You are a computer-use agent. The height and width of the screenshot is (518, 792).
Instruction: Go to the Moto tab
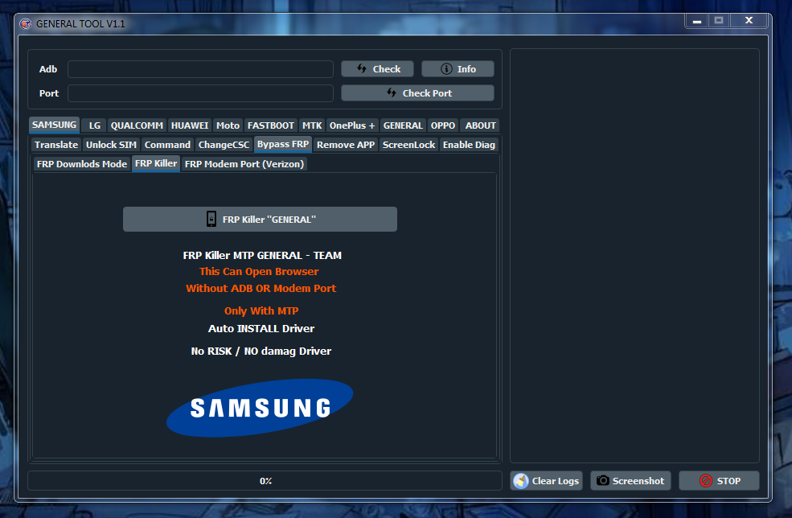(x=228, y=125)
